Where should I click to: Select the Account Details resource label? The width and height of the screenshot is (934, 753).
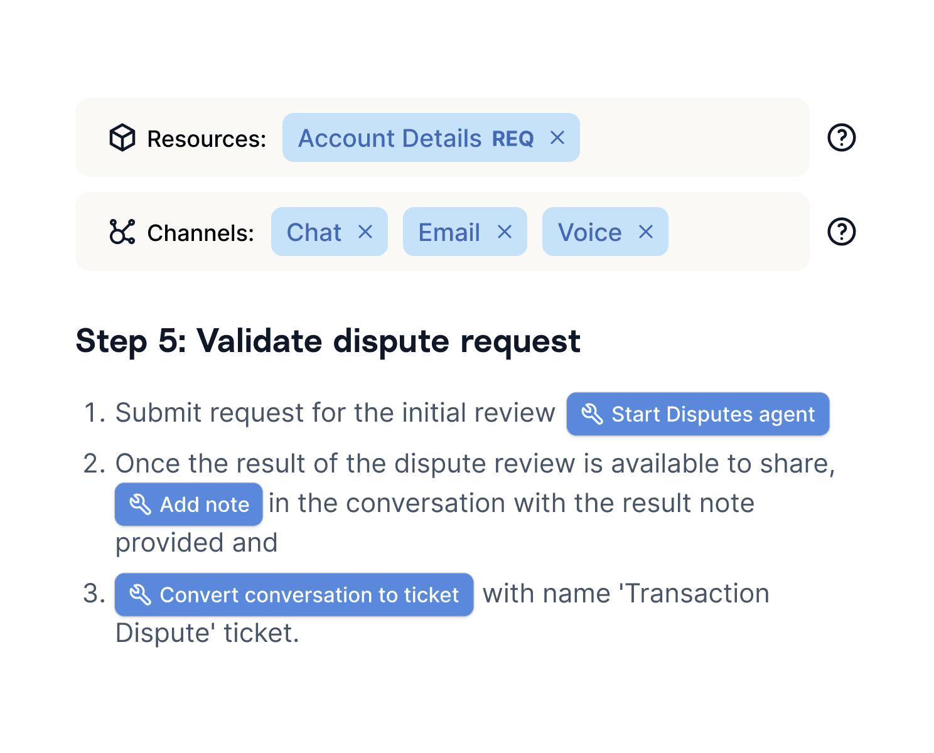[390, 138]
